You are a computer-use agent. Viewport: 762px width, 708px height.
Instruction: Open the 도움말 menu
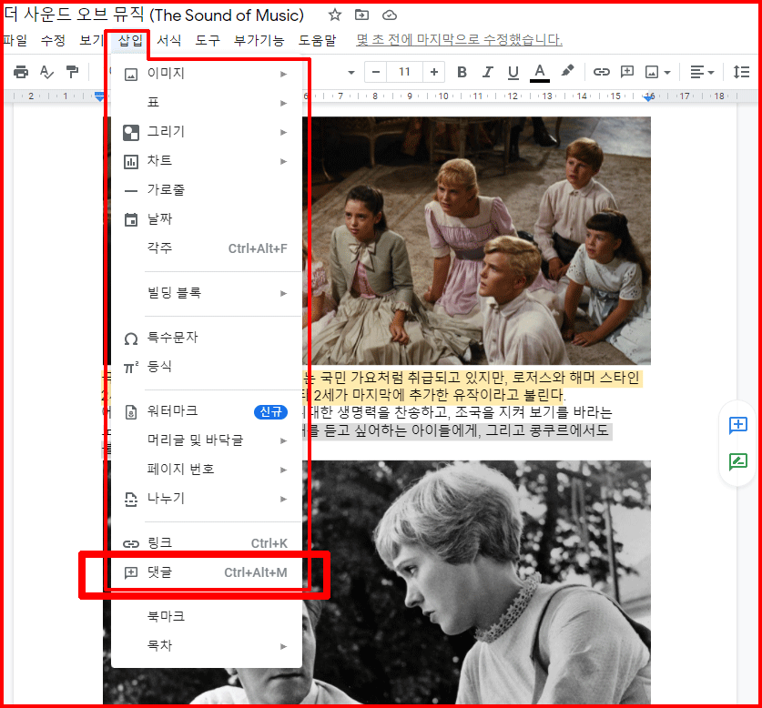pyautogui.click(x=318, y=40)
